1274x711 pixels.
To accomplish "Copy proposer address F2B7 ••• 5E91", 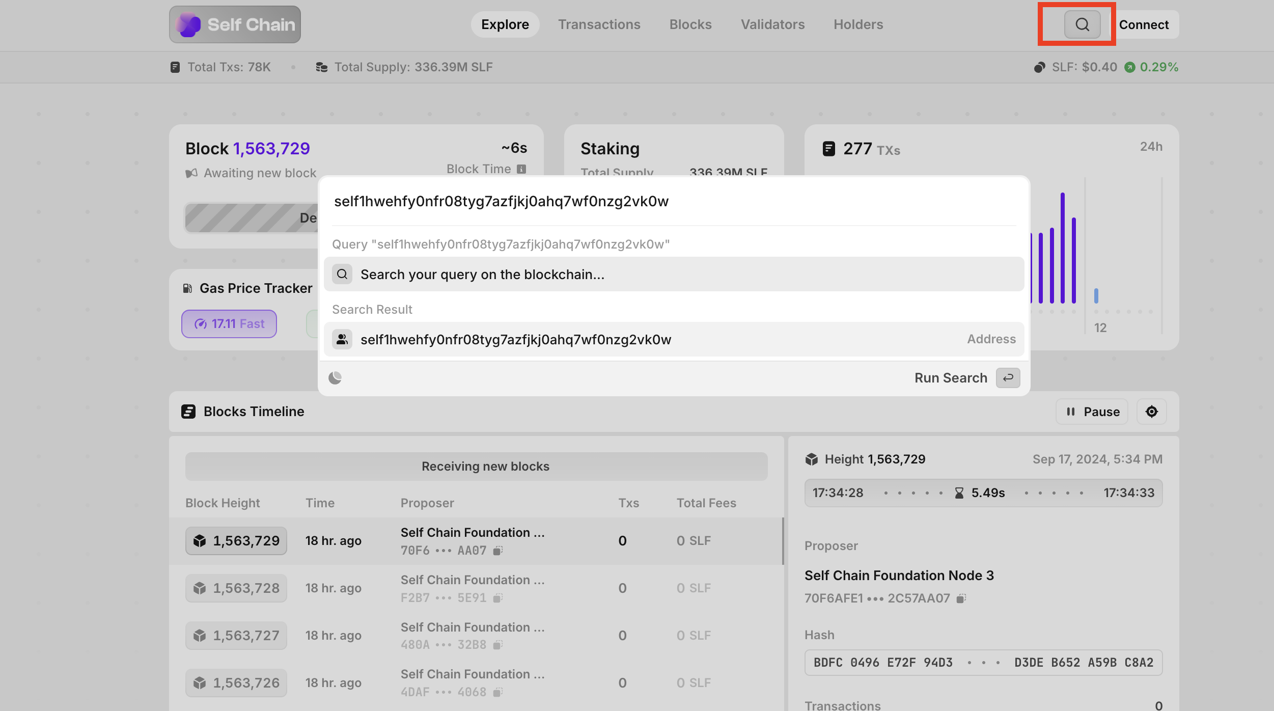I will (x=498, y=598).
